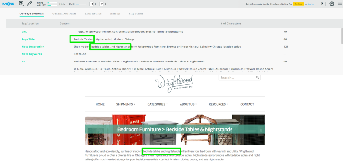Viewport: 343px width, 163px height.
Task: Click the Facebook share count icon
Action: coord(92,4)
